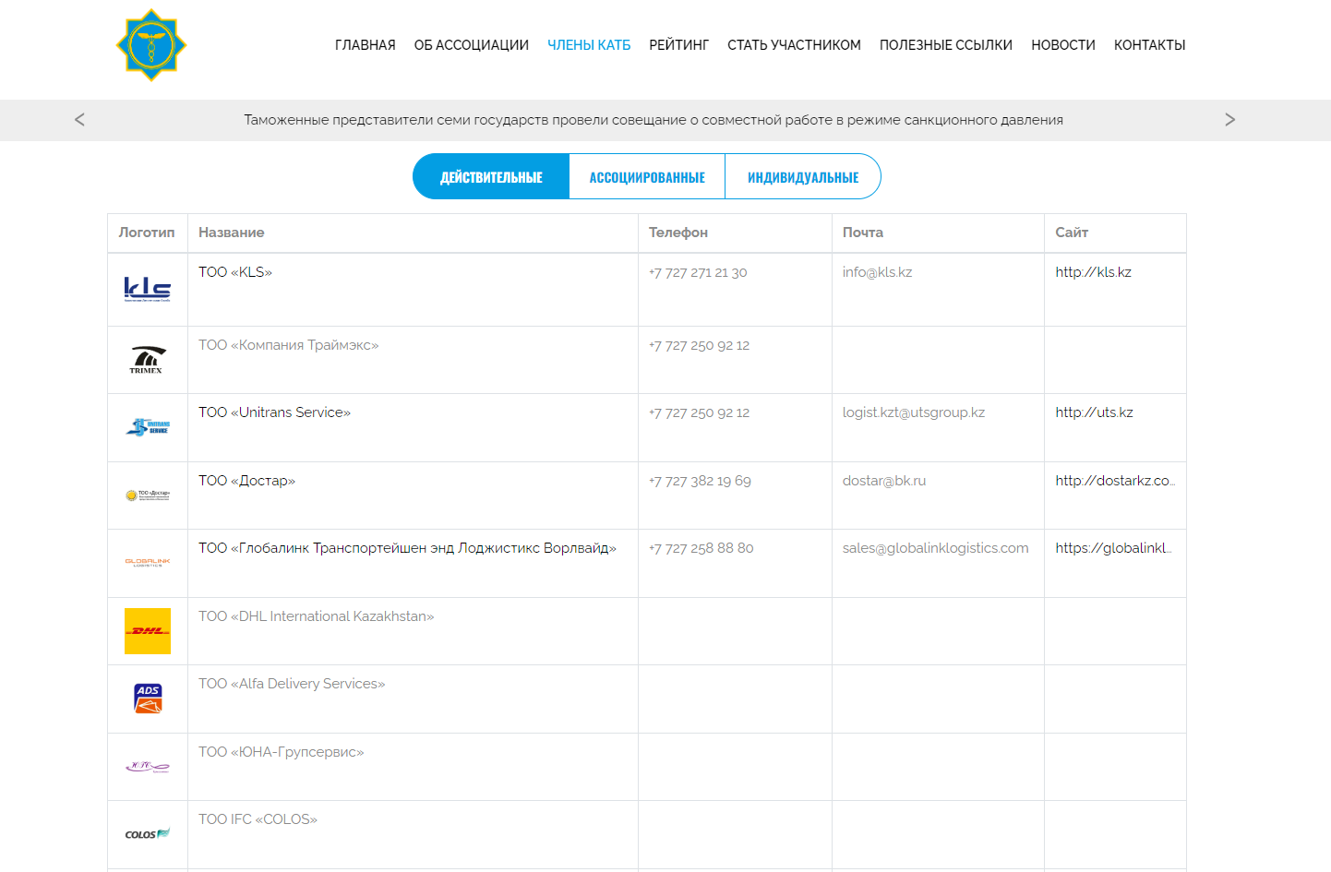Image resolution: width=1331 pixels, height=872 pixels.
Task: Click the association emblem logo
Action: pos(151,45)
